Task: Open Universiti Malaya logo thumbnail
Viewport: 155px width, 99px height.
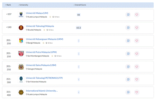Action: point(21,15)
